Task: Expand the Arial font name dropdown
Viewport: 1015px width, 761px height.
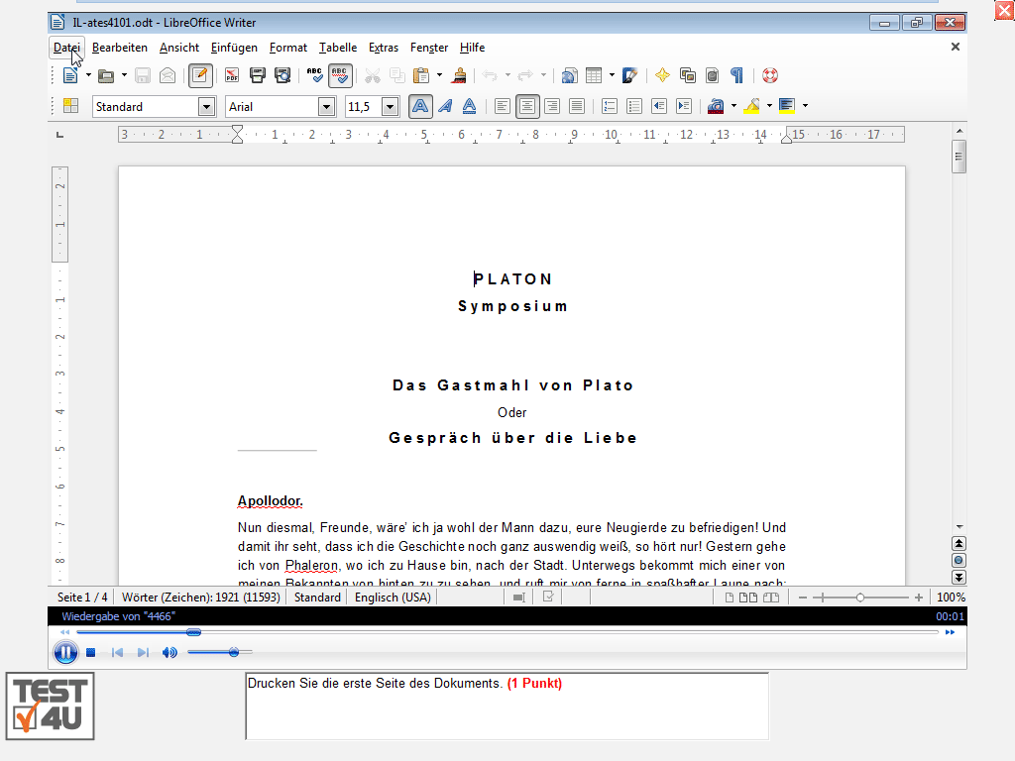Action: click(327, 107)
